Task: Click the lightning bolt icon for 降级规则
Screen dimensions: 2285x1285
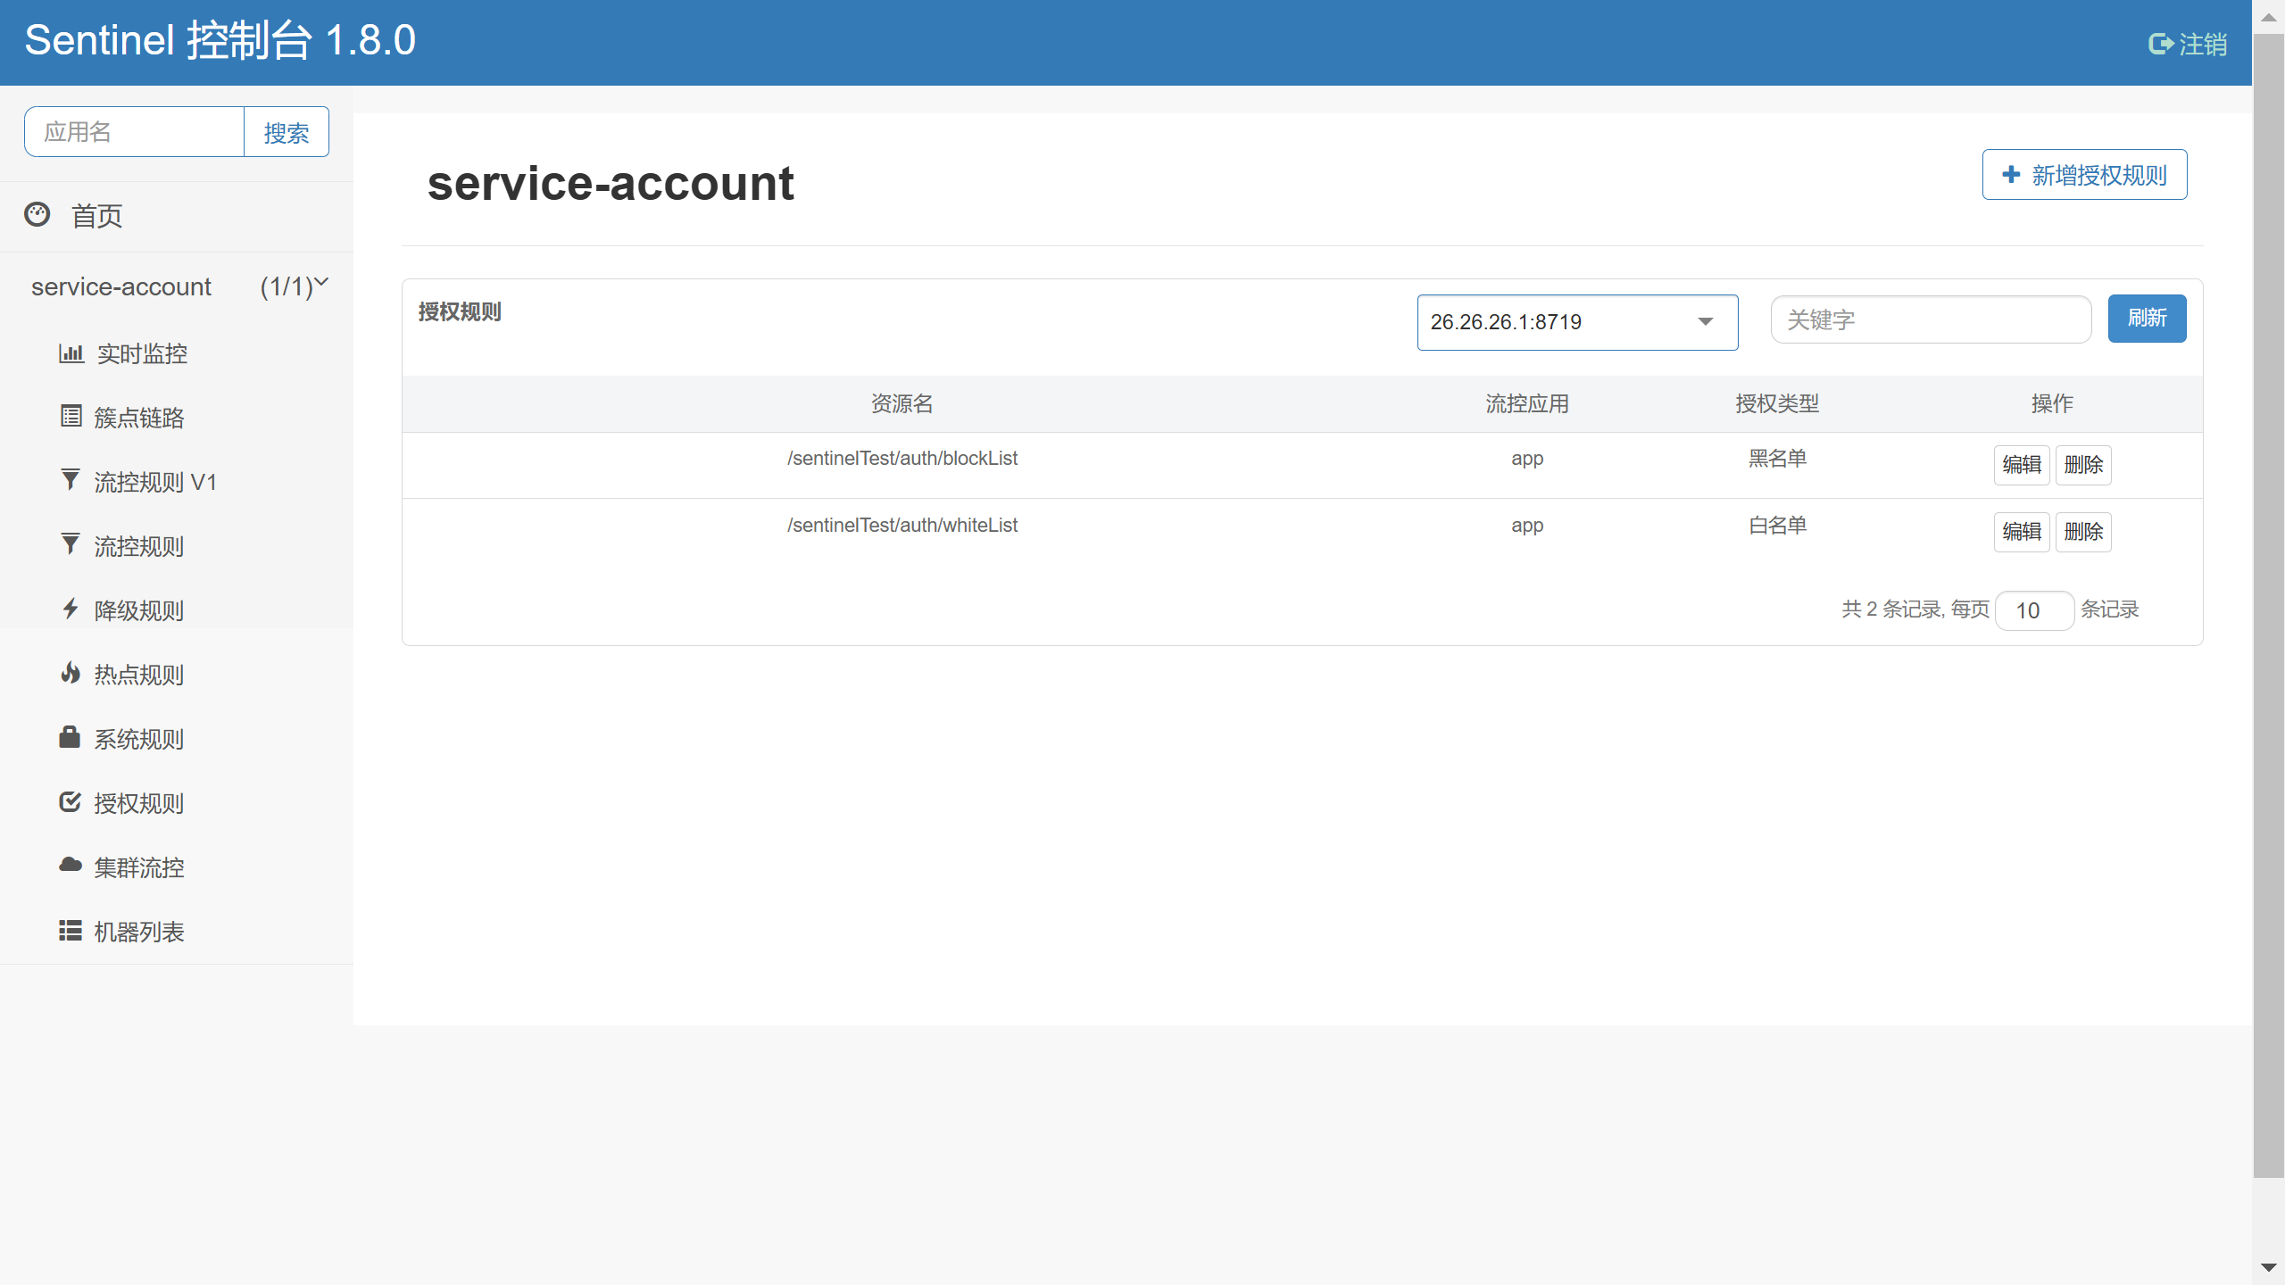Action: tap(71, 609)
